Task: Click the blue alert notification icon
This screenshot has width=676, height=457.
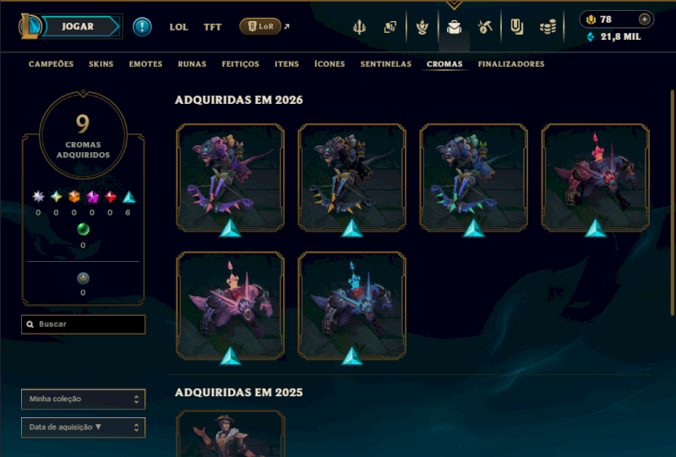Action: tap(142, 27)
